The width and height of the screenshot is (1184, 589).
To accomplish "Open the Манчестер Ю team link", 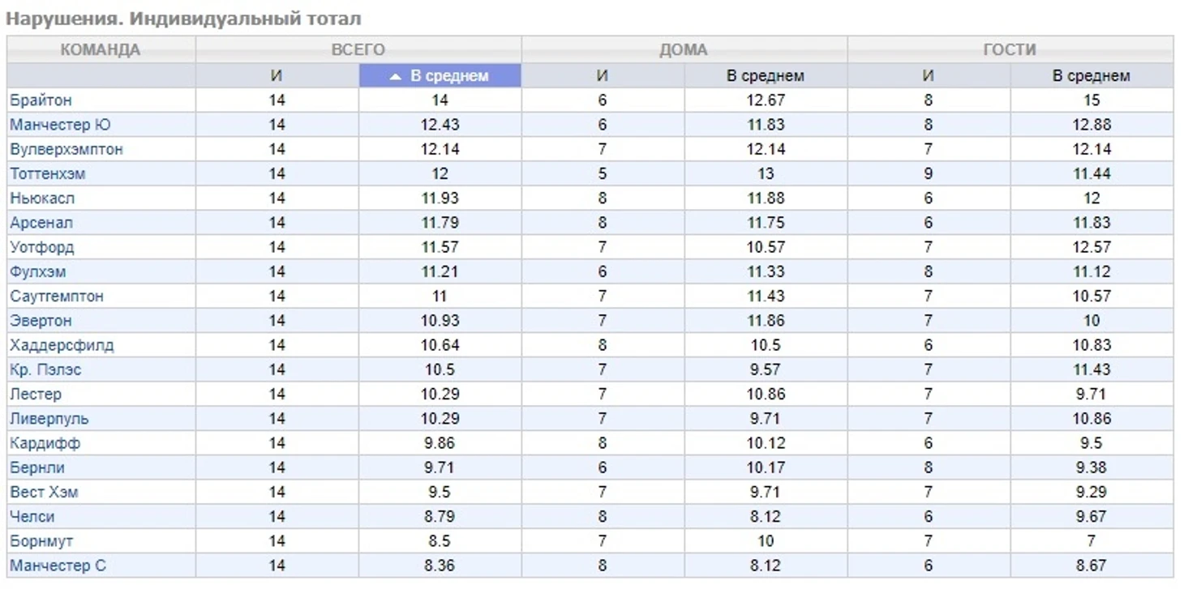I will click(60, 125).
